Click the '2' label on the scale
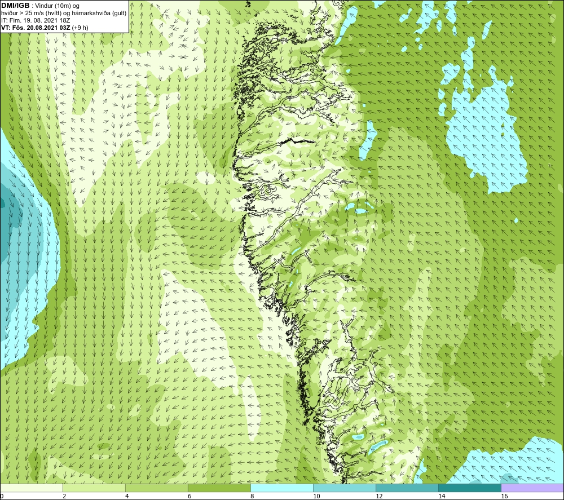Image resolution: width=564 pixels, height=500 pixels. 64,496
